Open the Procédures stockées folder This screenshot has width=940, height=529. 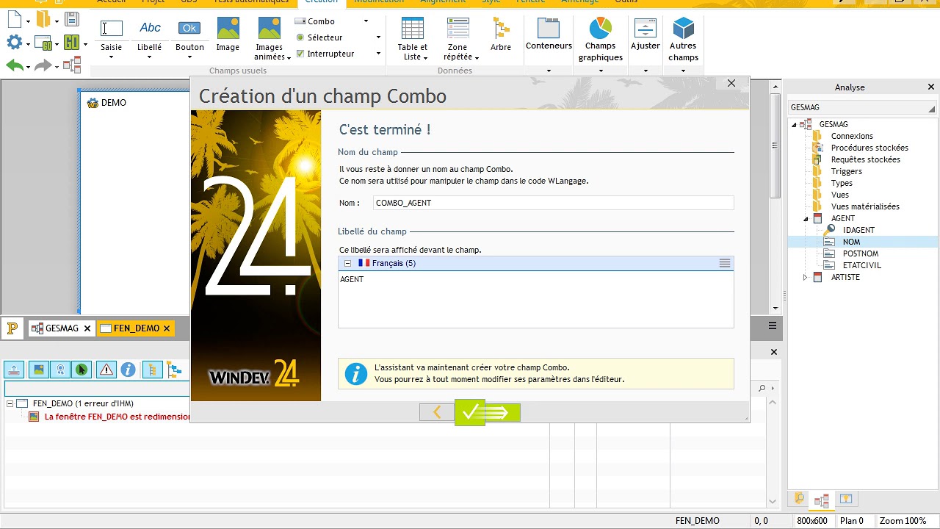click(869, 148)
